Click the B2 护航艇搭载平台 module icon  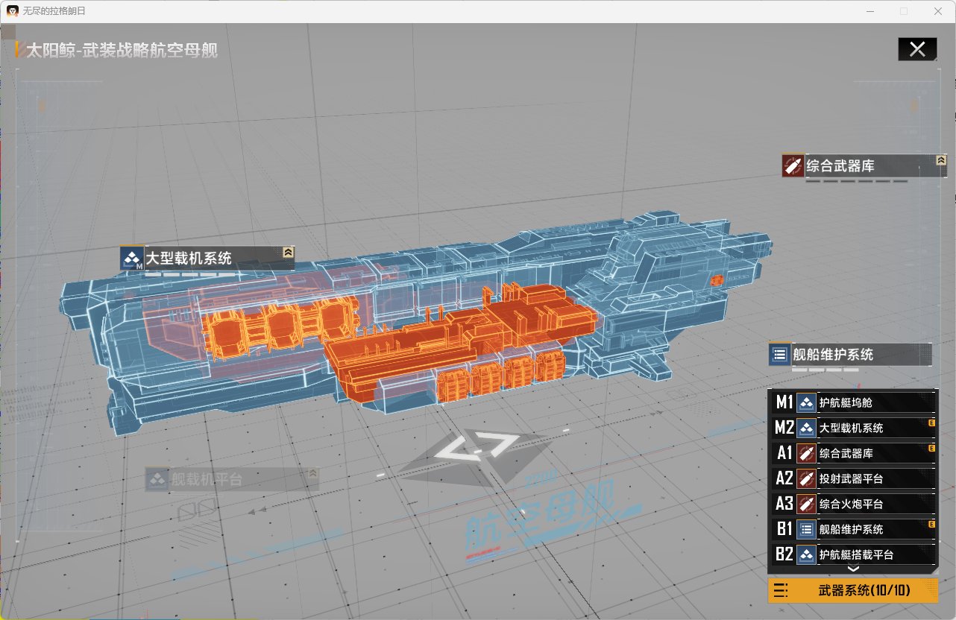pos(806,554)
